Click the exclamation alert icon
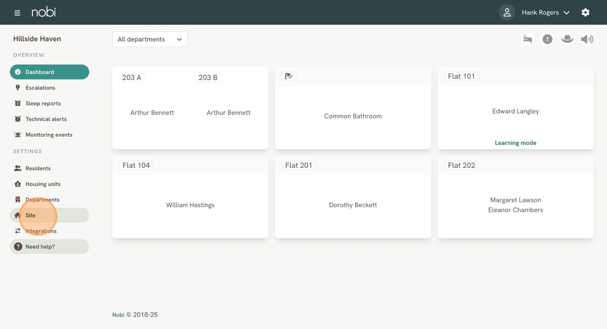This screenshot has width=607, height=329. coord(547,39)
